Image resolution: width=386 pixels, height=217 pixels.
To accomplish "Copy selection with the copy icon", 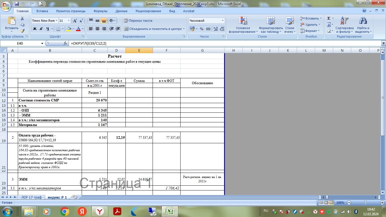I will pos(22,25).
